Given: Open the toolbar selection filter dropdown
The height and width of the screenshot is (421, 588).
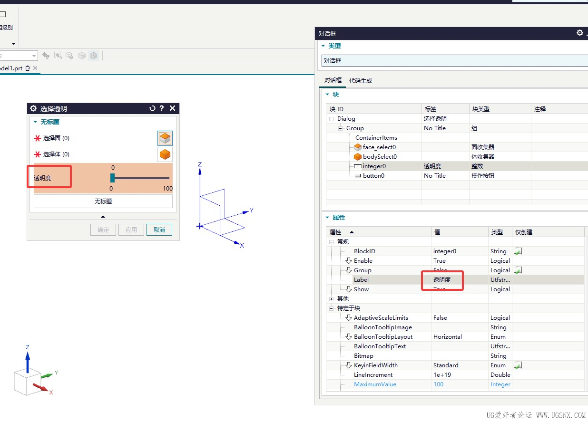Looking at the screenshot, I should pos(34,56).
